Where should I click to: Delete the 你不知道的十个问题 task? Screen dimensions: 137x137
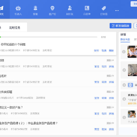pos(111,51)
